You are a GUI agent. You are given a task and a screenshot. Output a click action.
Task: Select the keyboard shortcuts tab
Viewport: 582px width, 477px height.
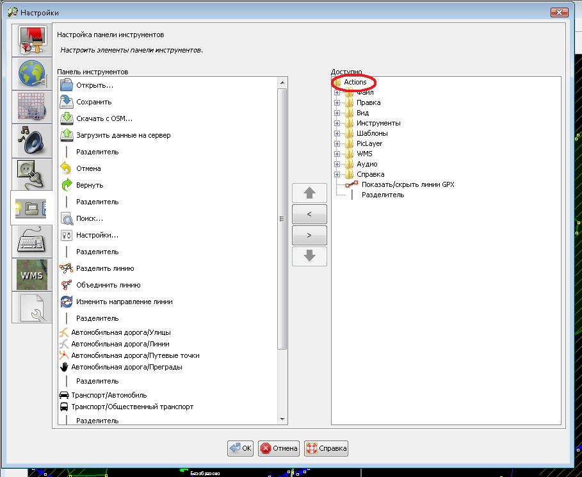coord(31,241)
